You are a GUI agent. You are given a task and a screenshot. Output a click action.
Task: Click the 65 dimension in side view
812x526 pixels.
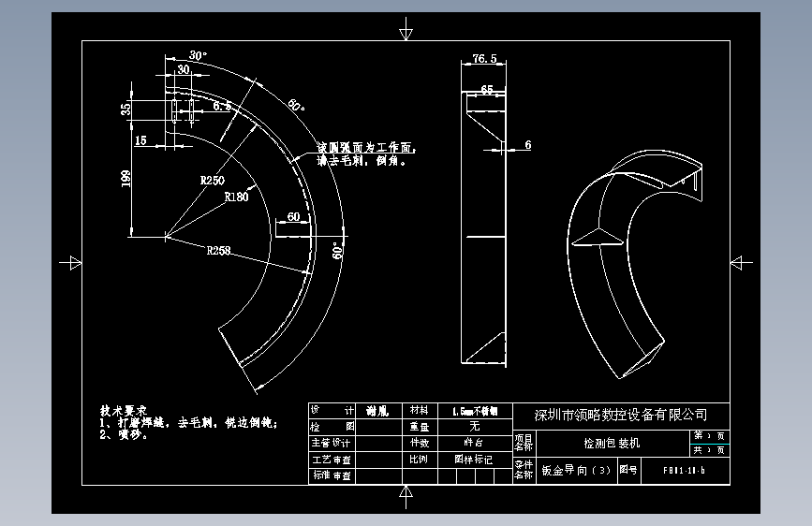click(487, 89)
